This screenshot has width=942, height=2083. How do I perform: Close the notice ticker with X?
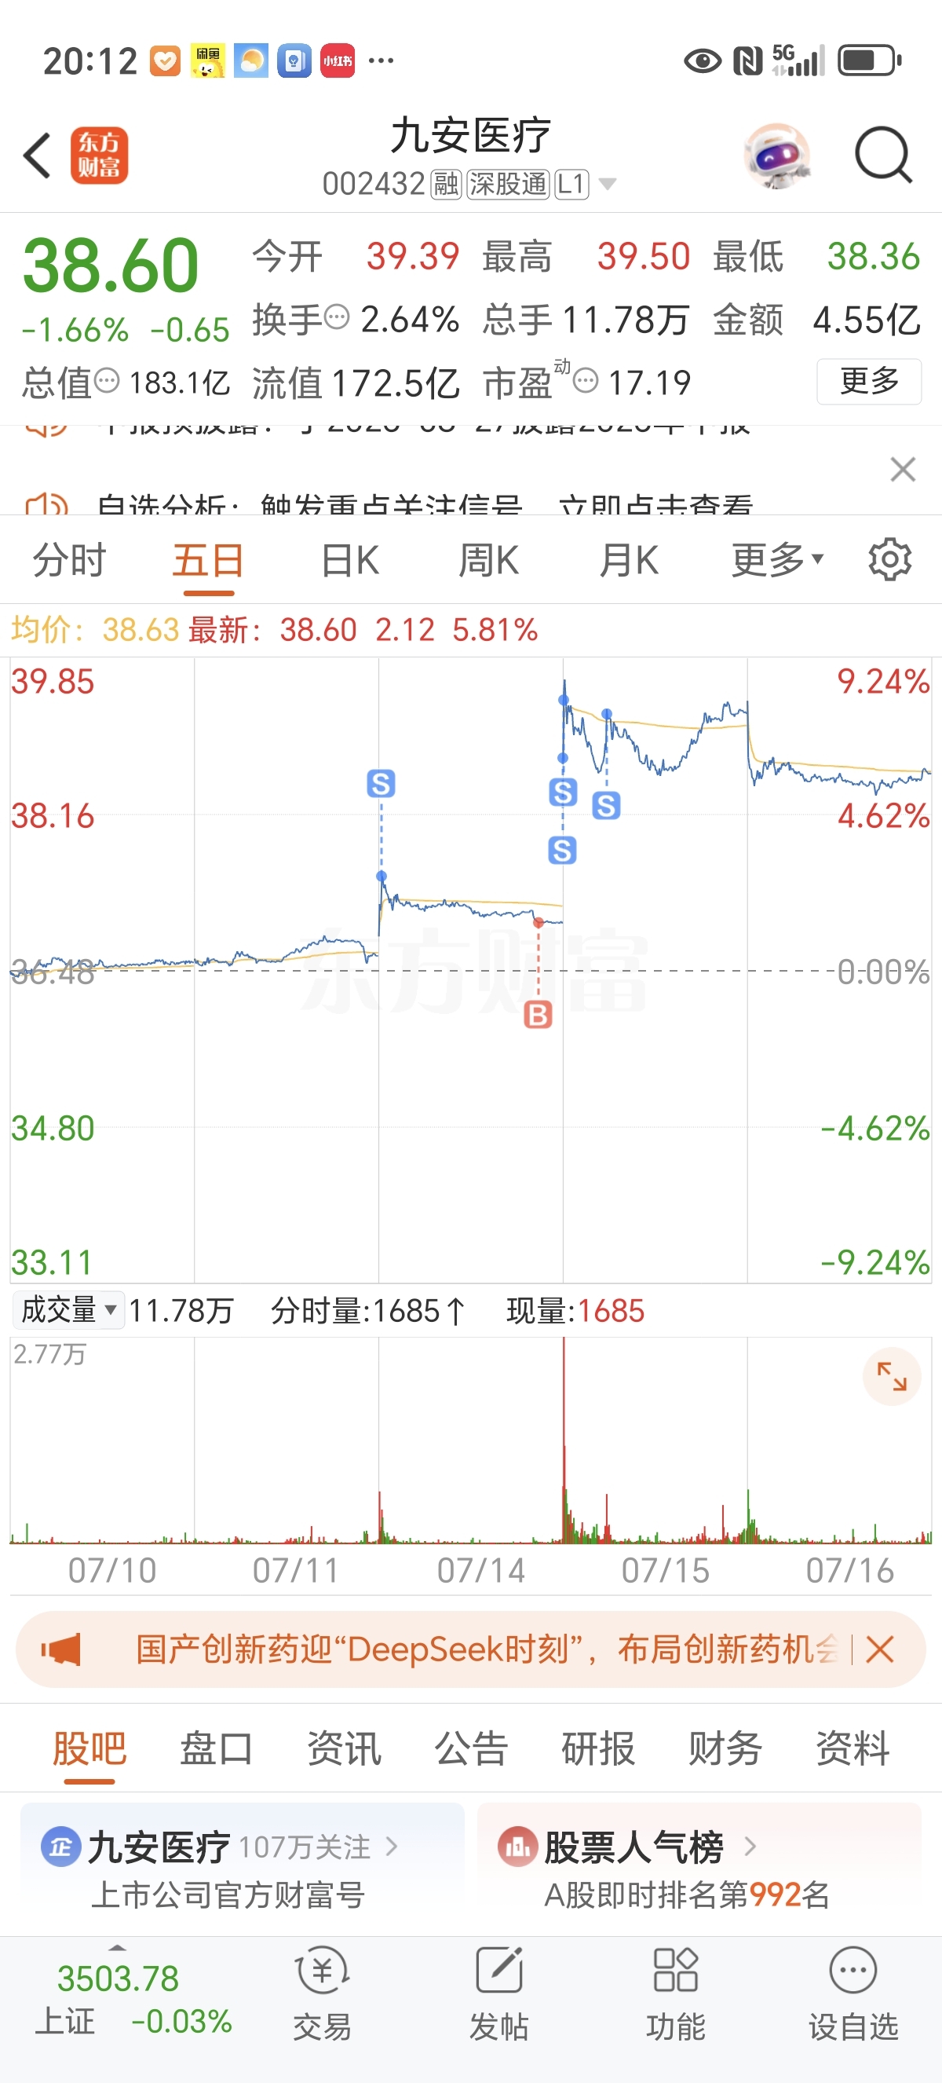pyautogui.click(x=903, y=469)
